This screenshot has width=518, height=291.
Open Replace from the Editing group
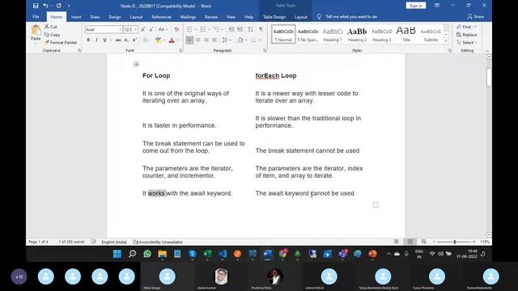click(466, 34)
